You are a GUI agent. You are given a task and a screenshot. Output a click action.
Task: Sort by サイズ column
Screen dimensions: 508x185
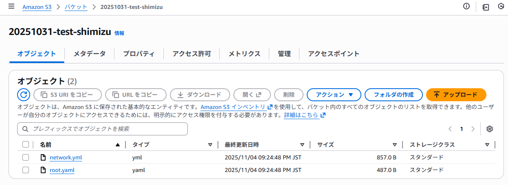click(x=395, y=145)
